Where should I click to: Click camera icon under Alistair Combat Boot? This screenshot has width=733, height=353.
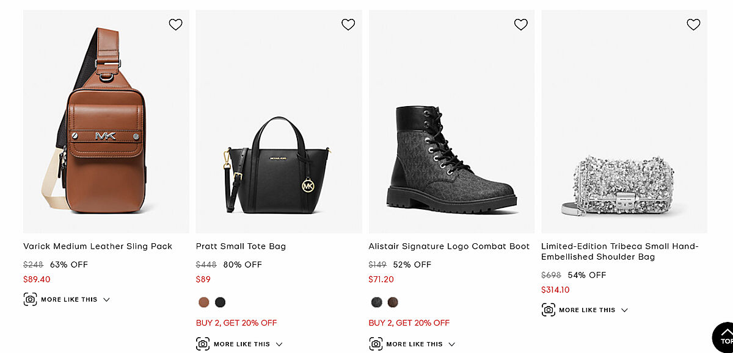pos(376,344)
